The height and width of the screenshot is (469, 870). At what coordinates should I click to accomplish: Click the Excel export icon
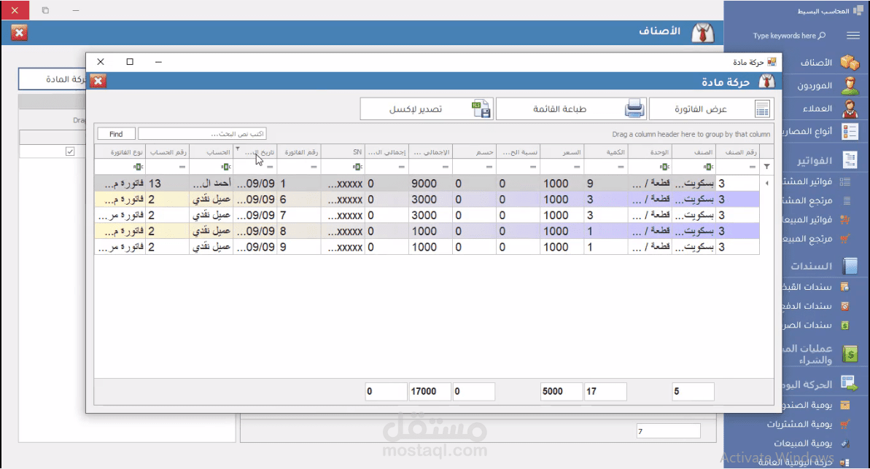(x=481, y=109)
